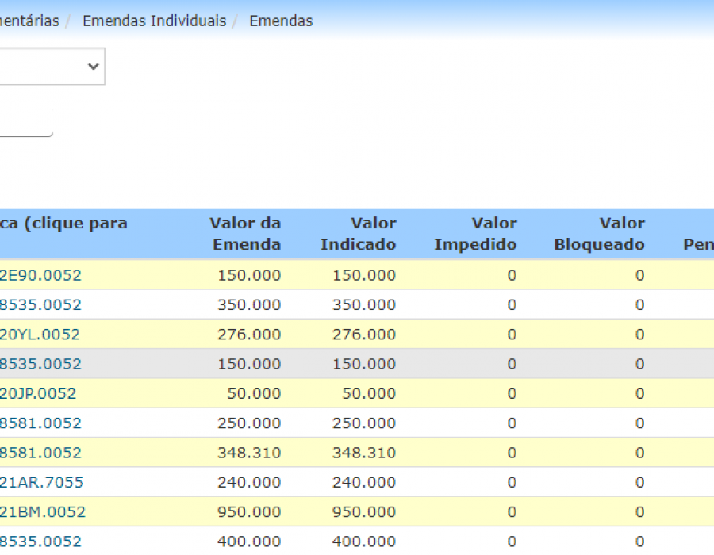Sort by Valor Bloqueado column header
The height and width of the screenshot is (555, 714).
599,234
